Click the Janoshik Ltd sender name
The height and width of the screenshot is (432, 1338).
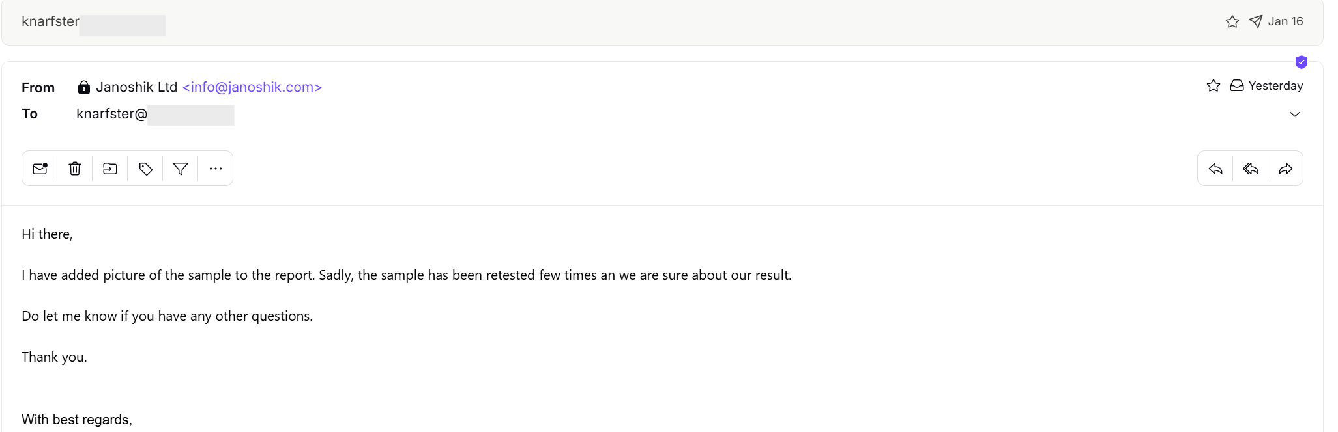136,87
